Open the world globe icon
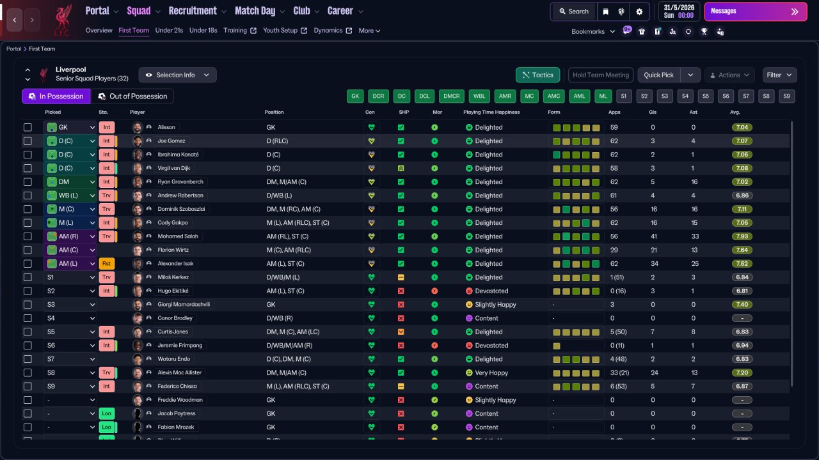The image size is (819, 460). tap(621, 11)
